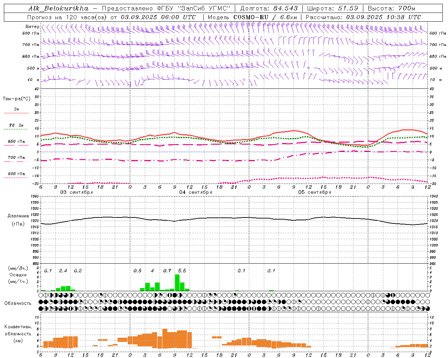Click the 'Долгота: 84.543' header field
Screen dimensions: 448x358
tap(269, 8)
